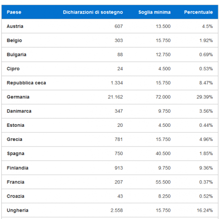Select the Cipro row label
The height and width of the screenshot is (219, 219).
pos(13,69)
